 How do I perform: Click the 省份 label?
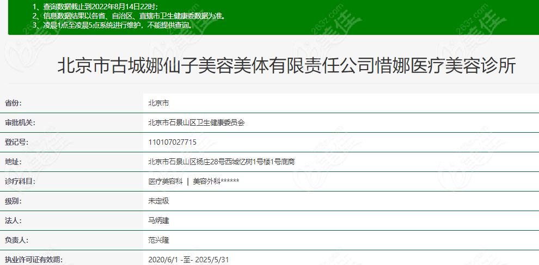[x=13, y=103]
